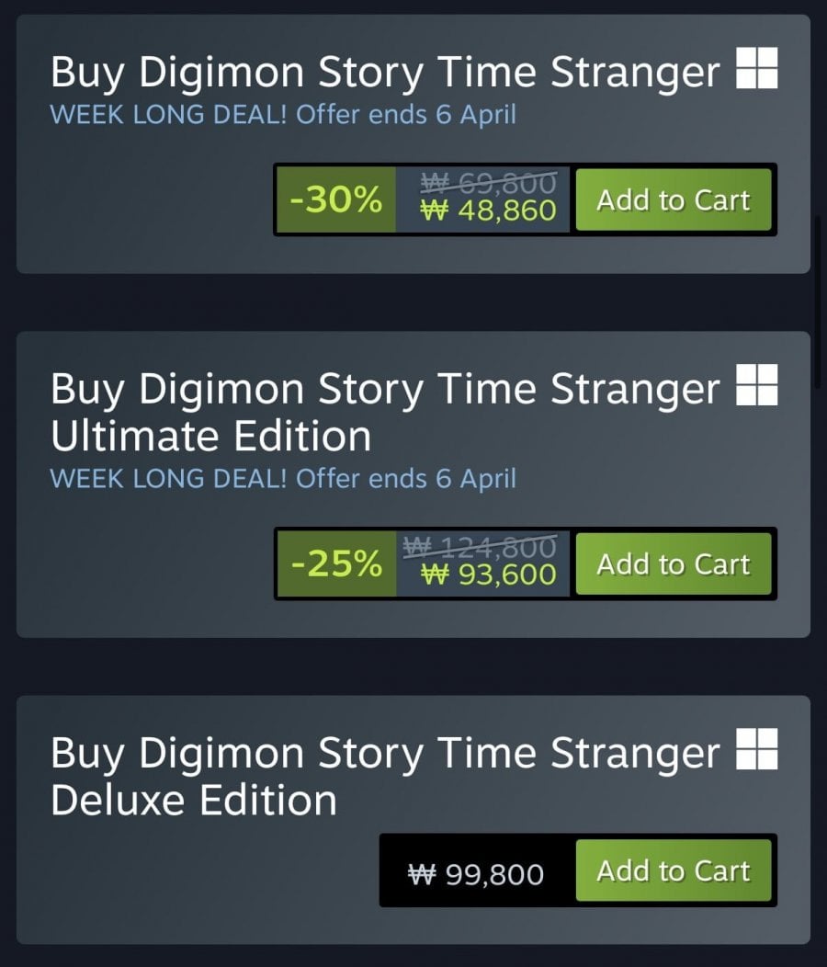Click the ₩99,800 Deluxe Edition price

(476, 873)
